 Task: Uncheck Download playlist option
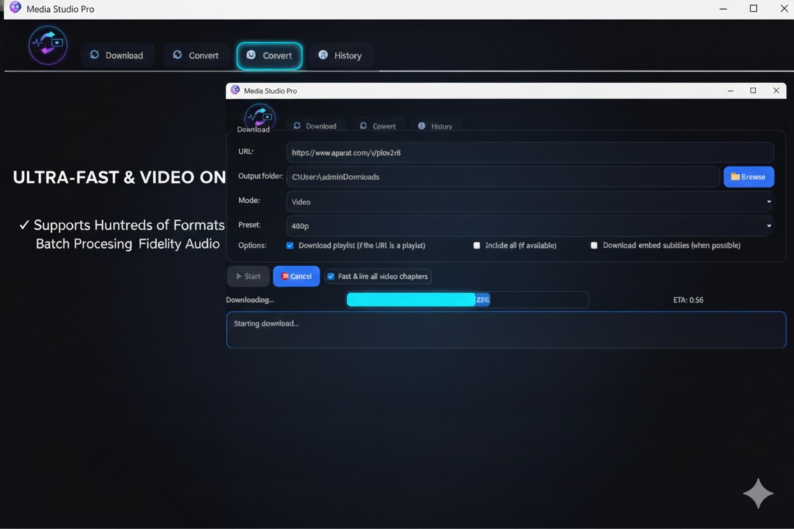289,245
